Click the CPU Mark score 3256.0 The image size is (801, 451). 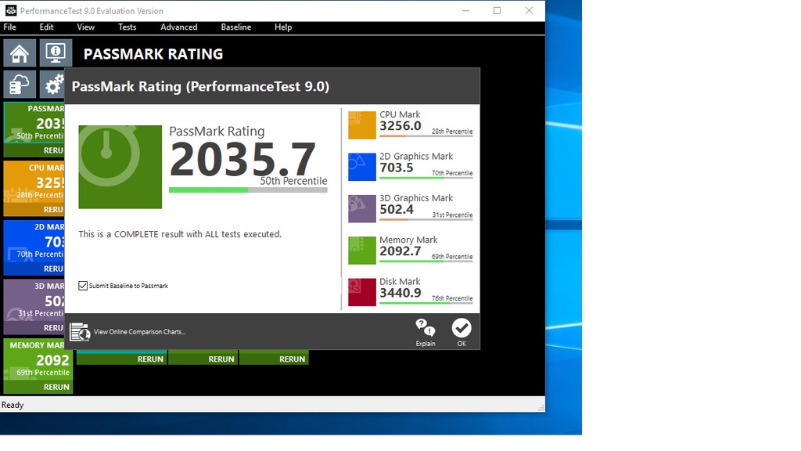[400, 126]
